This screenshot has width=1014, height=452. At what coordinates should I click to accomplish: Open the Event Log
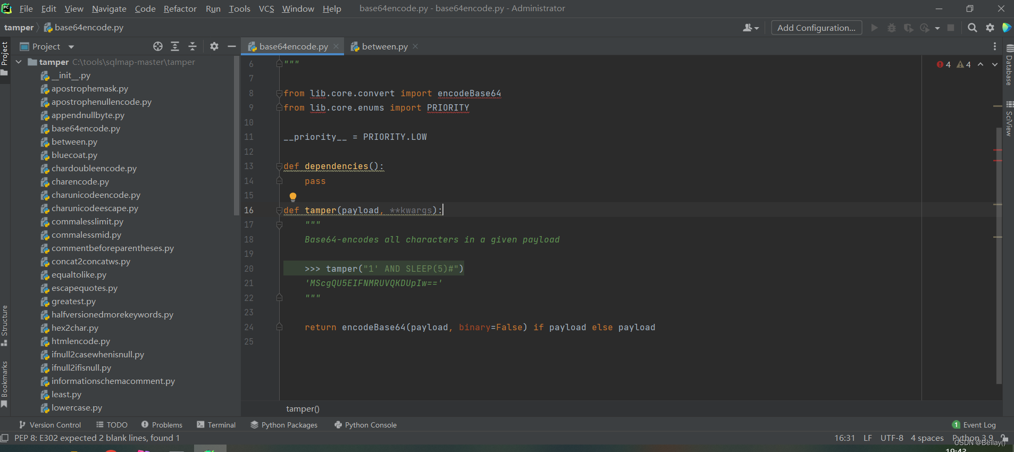(974, 425)
